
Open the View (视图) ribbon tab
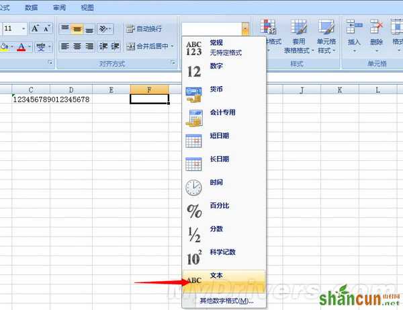(87, 7)
